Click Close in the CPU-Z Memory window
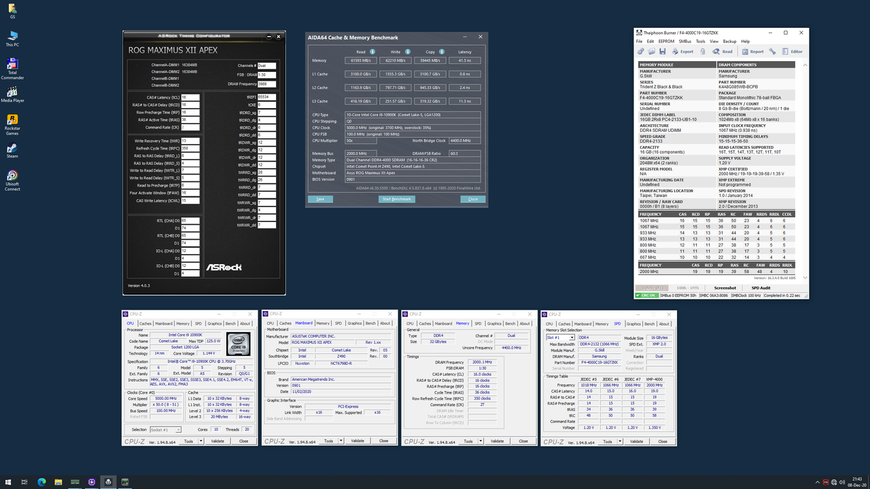Screen dimensions: 870x489 (x=523, y=441)
